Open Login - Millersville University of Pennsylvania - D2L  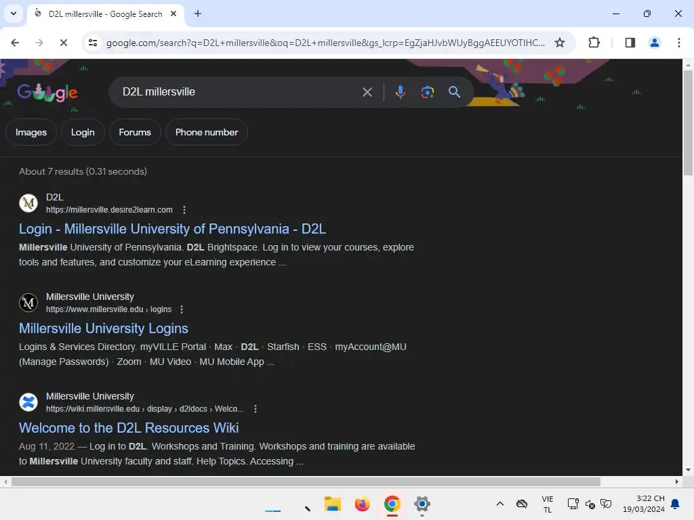click(173, 229)
